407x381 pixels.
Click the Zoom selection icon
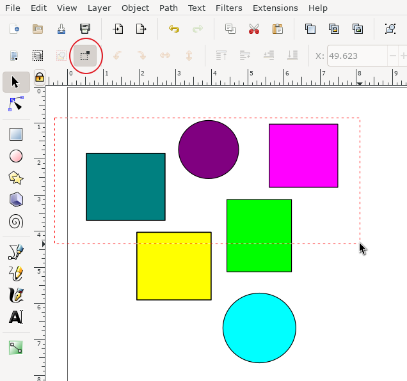(x=390, y=29)
